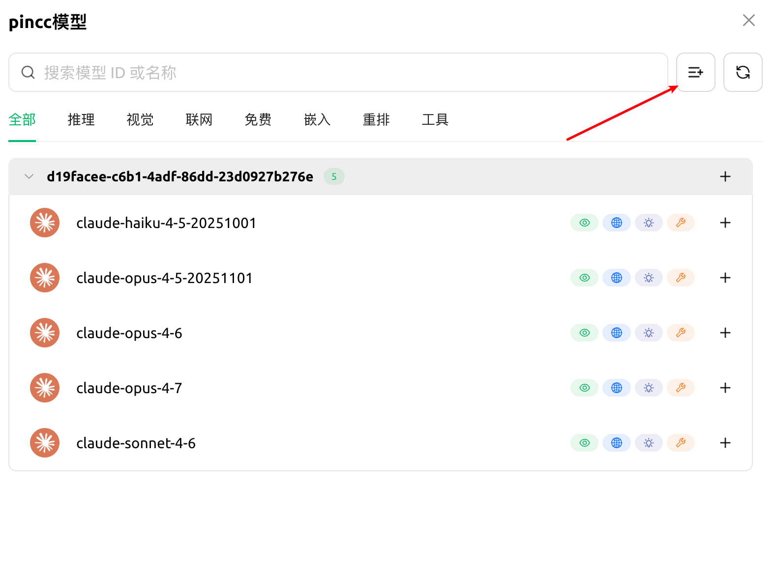
Task: Click the claude-opus-4-7 logo icon
Action: coord(45,388)
